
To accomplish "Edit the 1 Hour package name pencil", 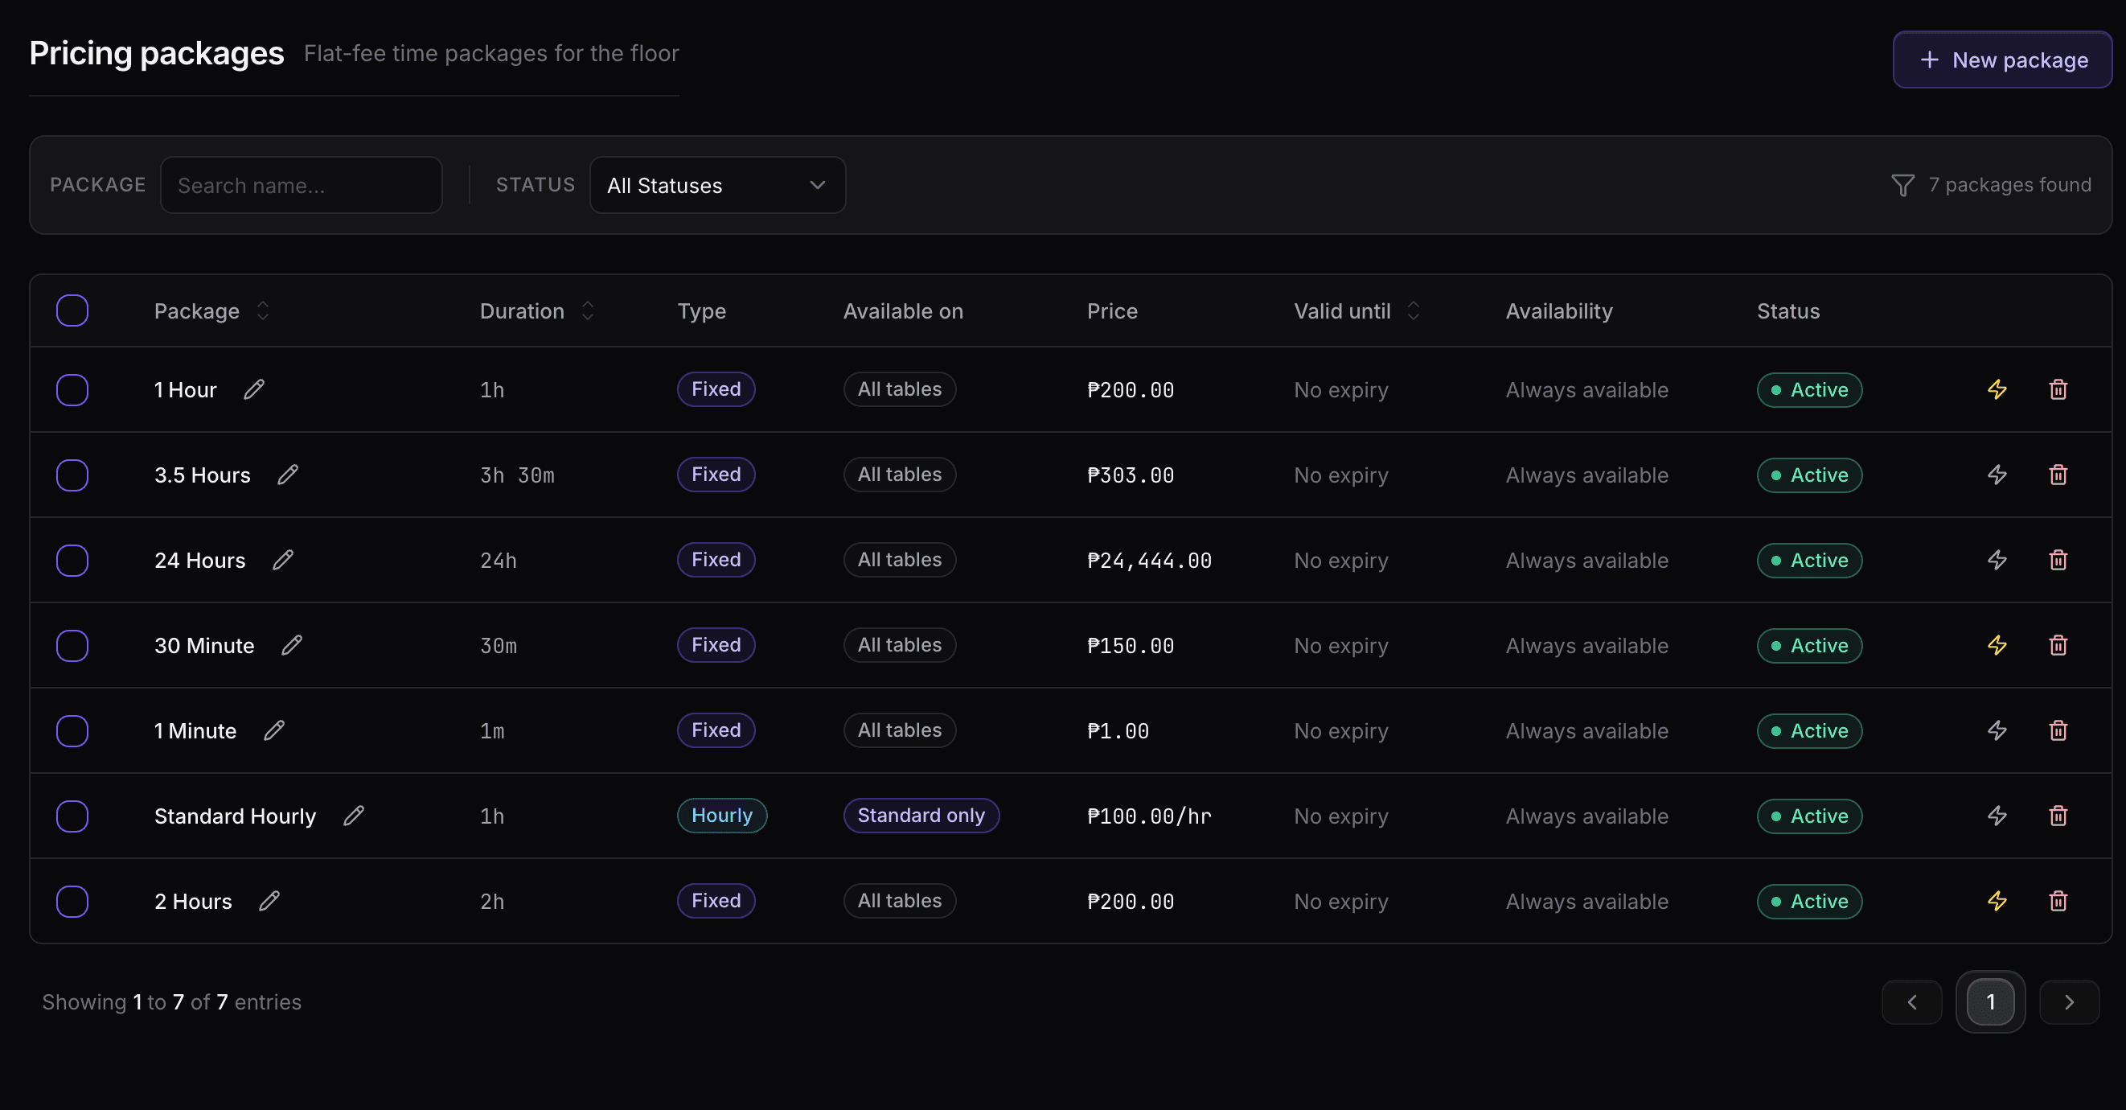I will (x=254, y=389).
